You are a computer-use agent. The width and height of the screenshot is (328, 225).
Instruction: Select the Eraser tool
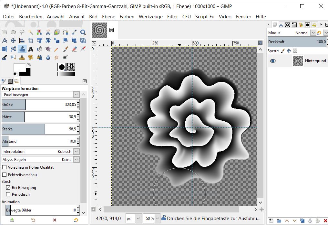click(74, 49)
